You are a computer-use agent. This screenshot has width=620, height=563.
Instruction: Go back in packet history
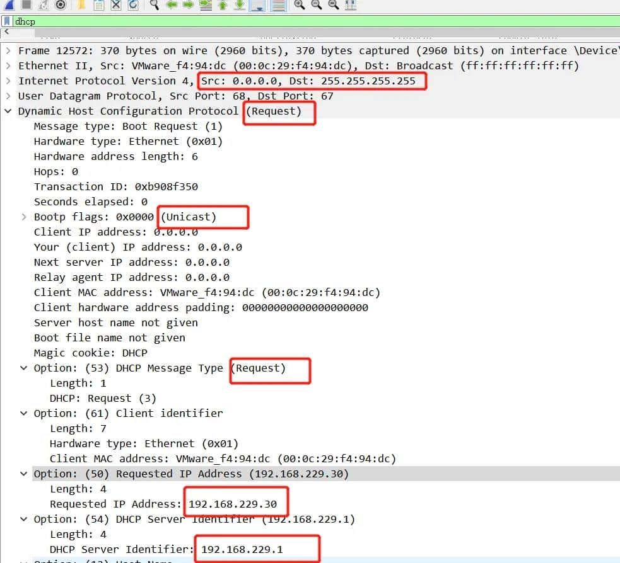(x=170, y=6)
